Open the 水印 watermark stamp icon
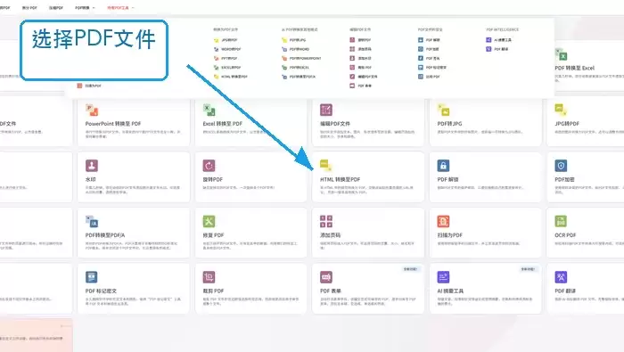The width and height of the screenshot is (624, 352). 92,166
